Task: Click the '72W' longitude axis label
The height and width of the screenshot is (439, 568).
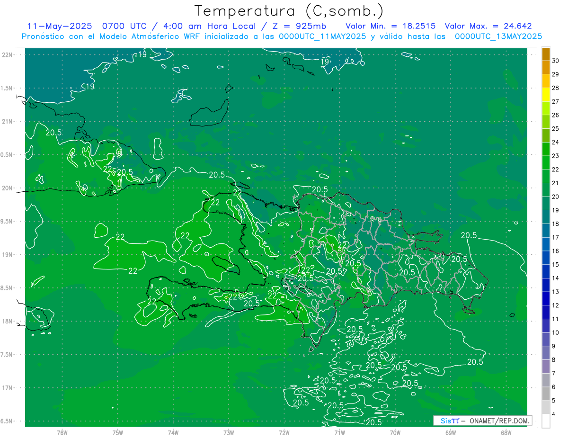Action: 284,433
